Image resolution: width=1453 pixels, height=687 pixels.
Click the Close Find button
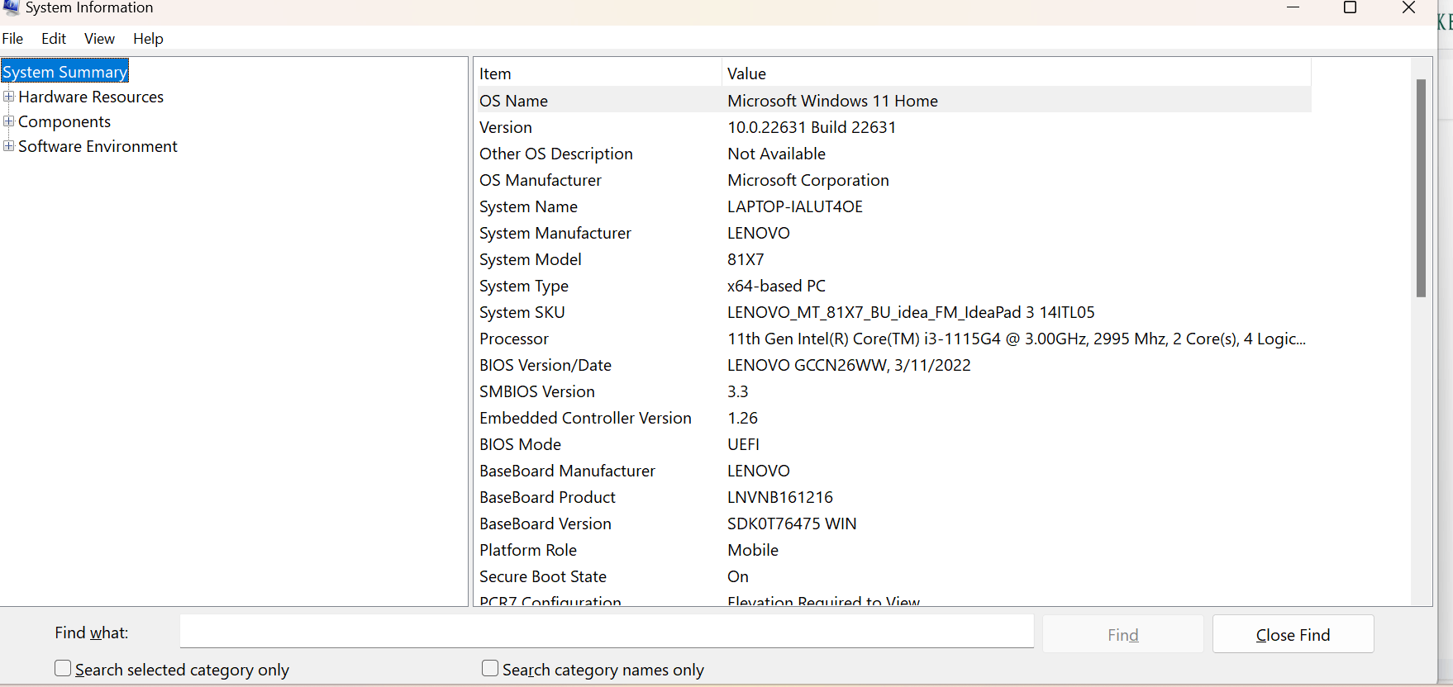[x=1293, y=634]
